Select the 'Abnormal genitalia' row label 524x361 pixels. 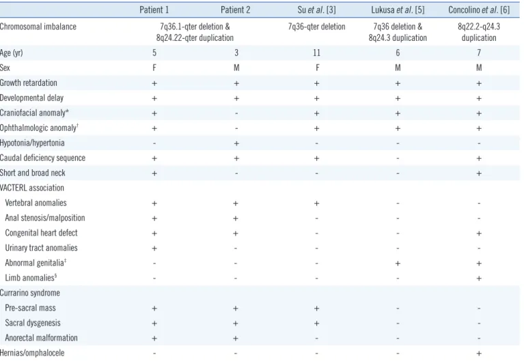click(36, 263)
